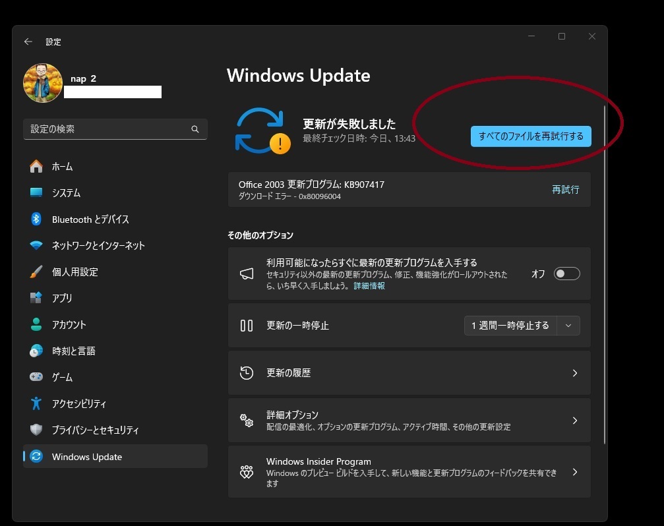This screenshot has height=526, width=664.
Task: Open ネットワークとインターネット settings
Action: pos(115,245)
